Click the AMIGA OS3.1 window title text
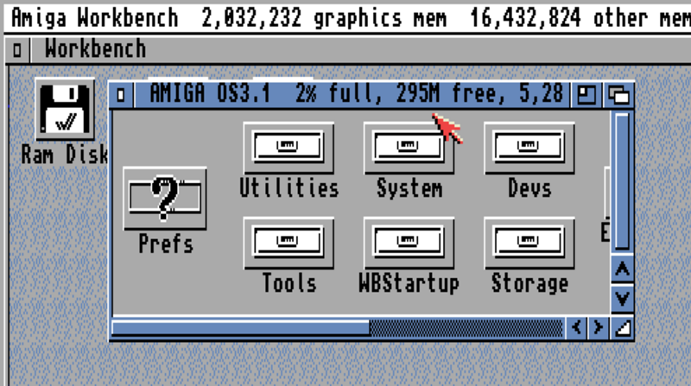 click(356, 94)
